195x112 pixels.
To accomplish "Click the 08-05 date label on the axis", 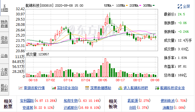I will point(103,80).
